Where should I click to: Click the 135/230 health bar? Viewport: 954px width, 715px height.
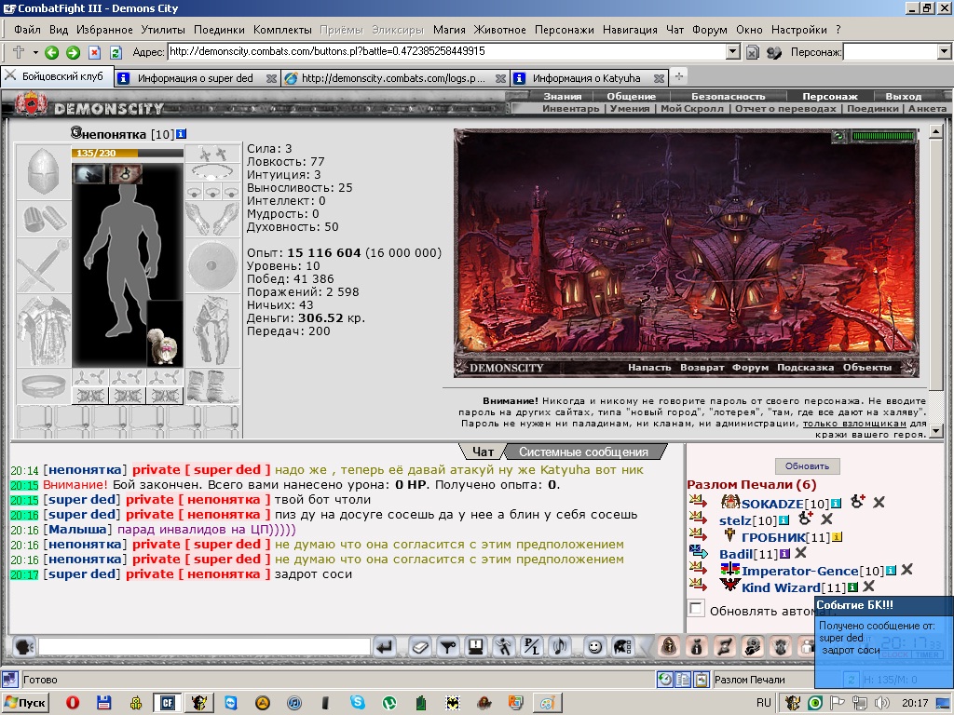click(x=127, y=153)
